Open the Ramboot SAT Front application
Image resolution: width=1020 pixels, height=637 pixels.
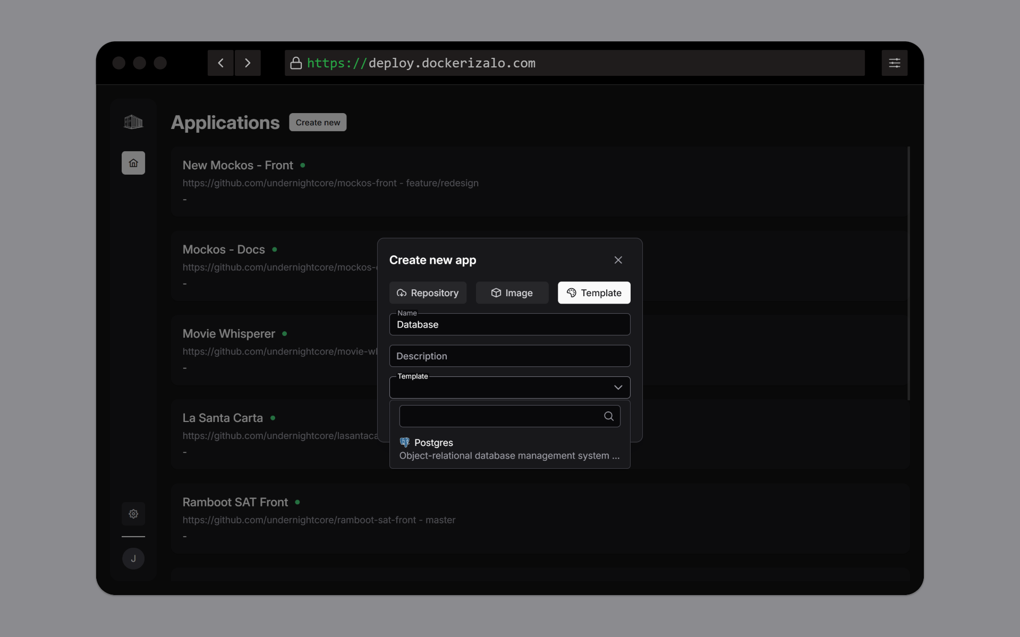[x=539, y=518]
